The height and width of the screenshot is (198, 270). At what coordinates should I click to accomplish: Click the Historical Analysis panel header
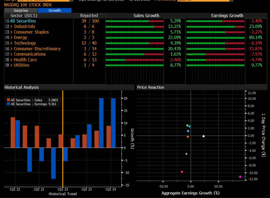tap(69, 87)
